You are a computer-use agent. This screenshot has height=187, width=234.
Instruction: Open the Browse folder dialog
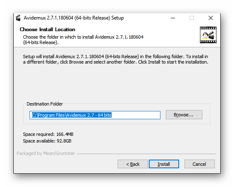pyautogui.click(x=184, y=115)
